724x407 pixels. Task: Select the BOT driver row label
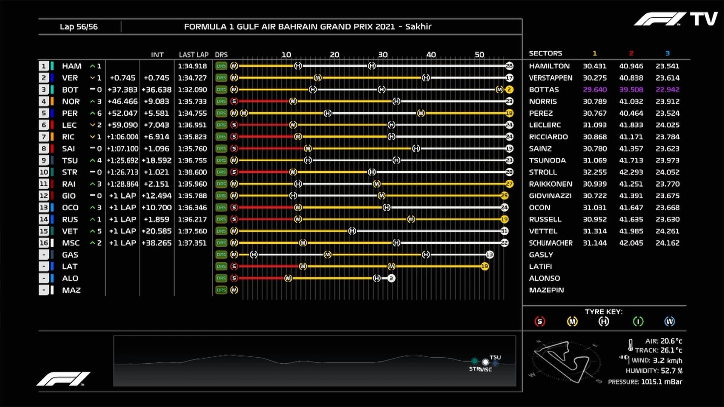70,90
